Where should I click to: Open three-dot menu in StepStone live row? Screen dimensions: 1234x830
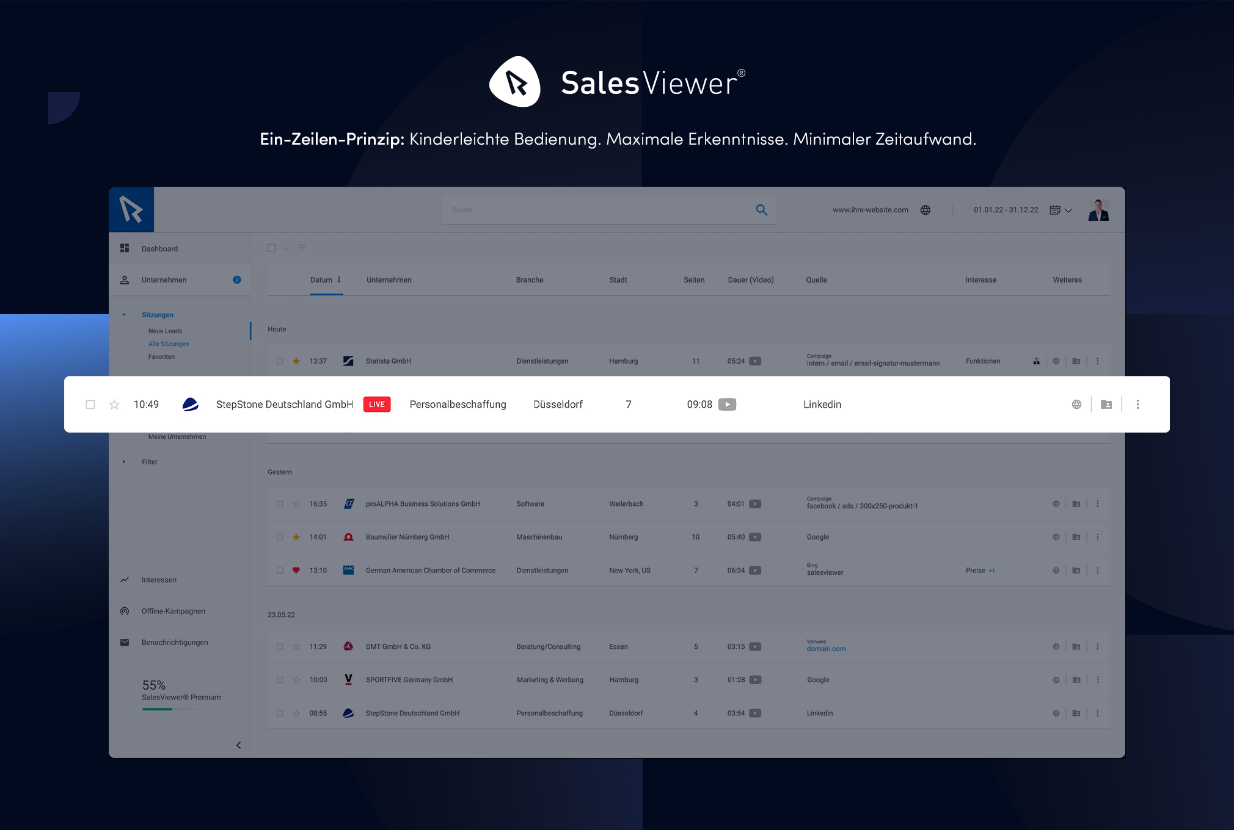coord(1137,405)
